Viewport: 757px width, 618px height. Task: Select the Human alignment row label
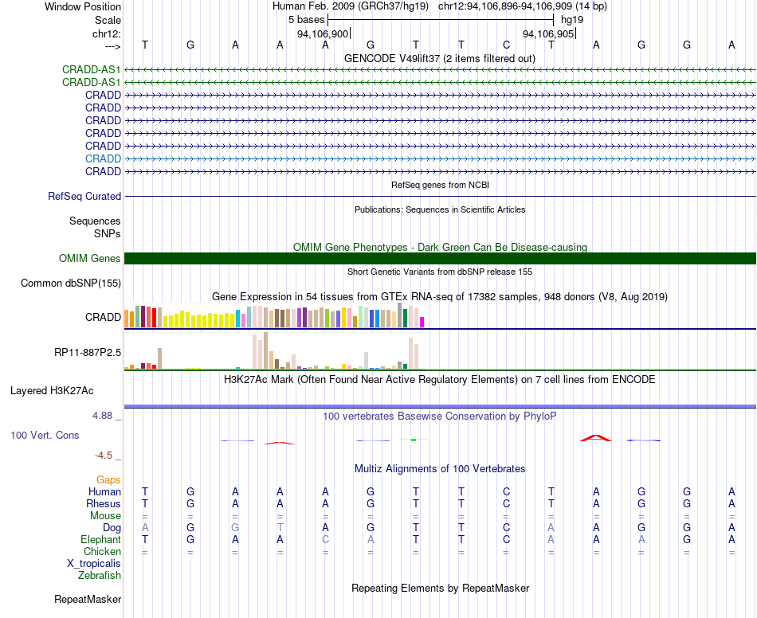(104, 491)
